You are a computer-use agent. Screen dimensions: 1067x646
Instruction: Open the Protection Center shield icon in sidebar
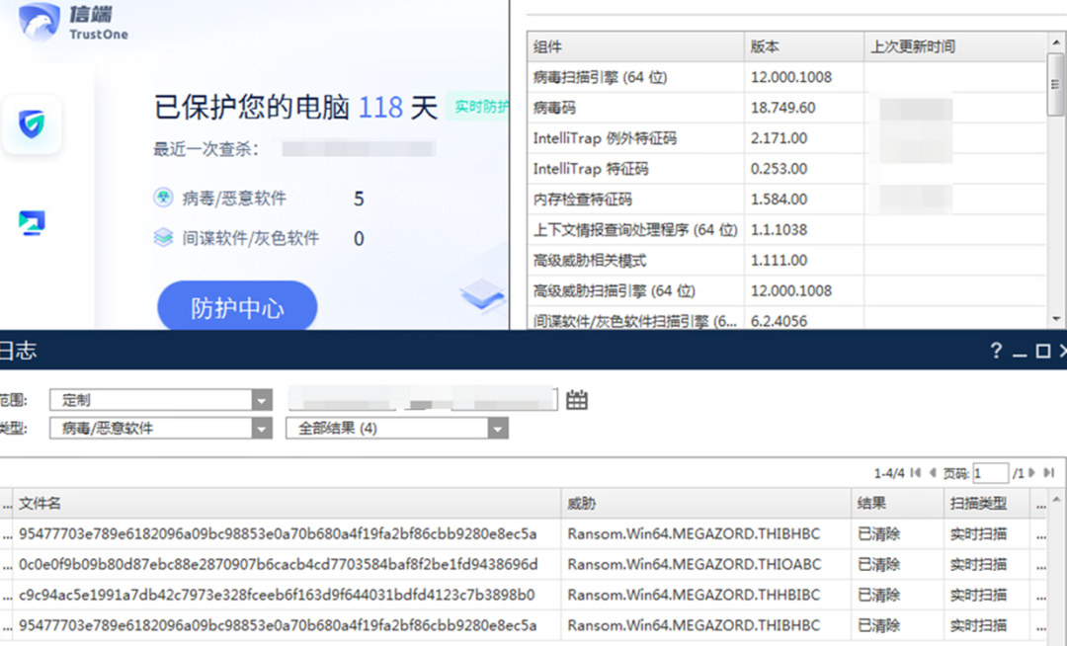pyautogui.click(x=33, y=125)
